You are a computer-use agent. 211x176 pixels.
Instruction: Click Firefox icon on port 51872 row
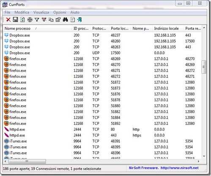point(6,82)
